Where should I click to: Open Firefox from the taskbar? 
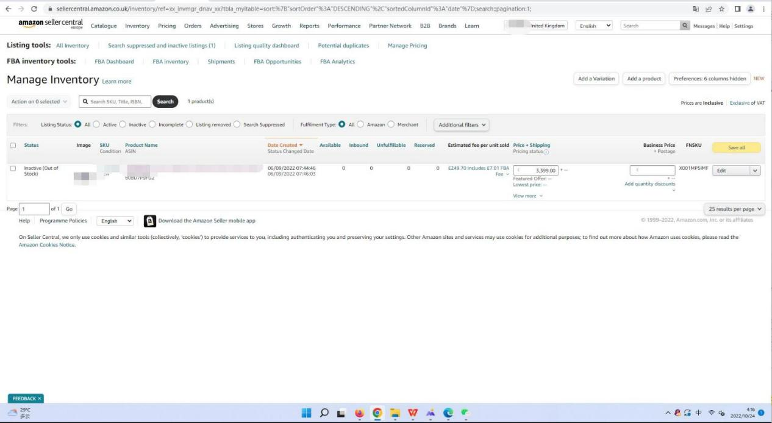(x=359, y=413)
